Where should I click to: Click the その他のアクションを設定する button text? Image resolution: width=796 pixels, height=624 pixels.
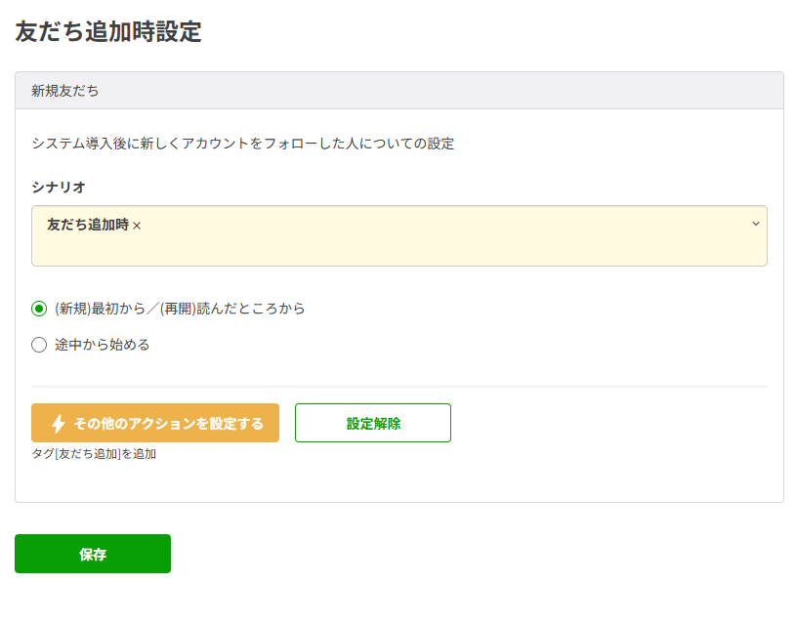coord(168,423)
